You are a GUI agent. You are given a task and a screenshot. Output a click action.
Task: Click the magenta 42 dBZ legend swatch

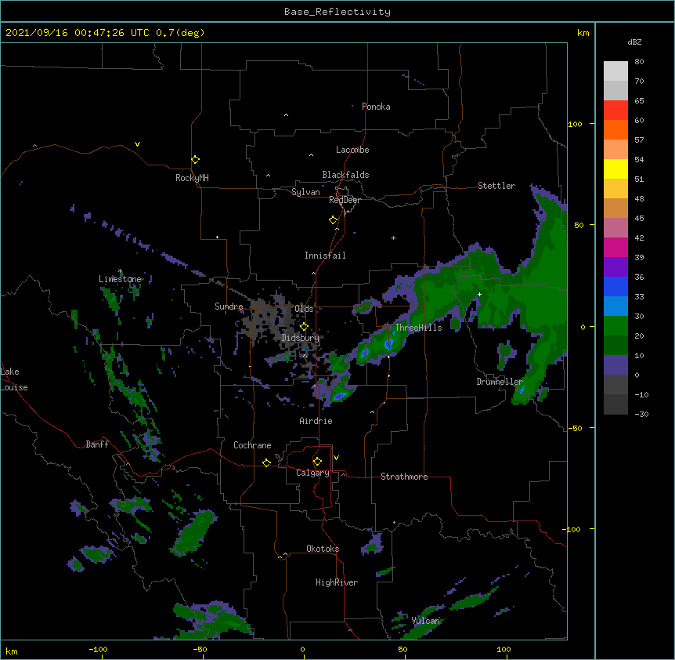tap(615, 247)
